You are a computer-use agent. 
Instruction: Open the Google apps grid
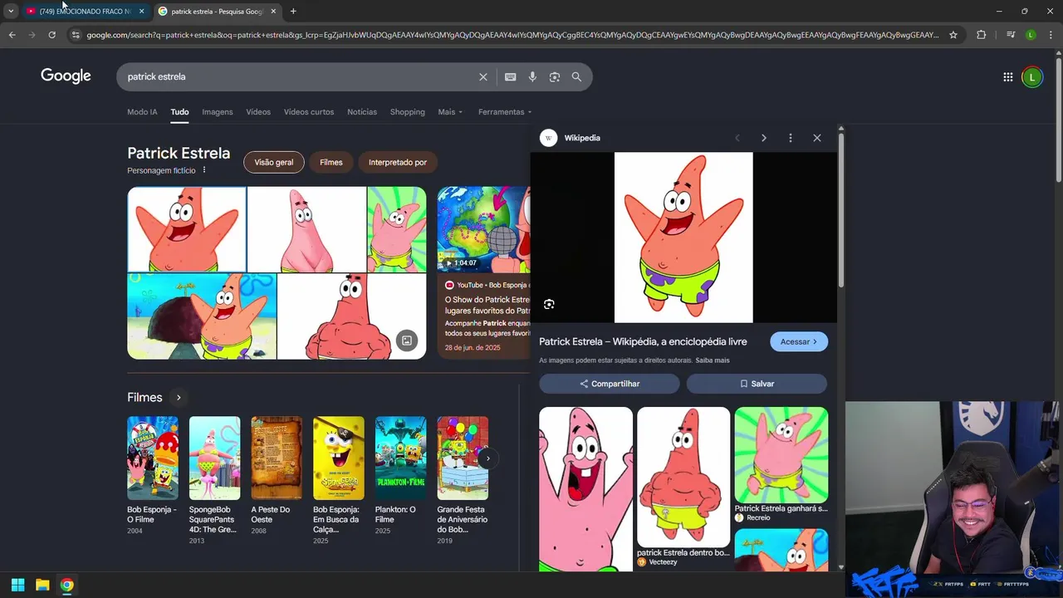(x=1007, y=77)
